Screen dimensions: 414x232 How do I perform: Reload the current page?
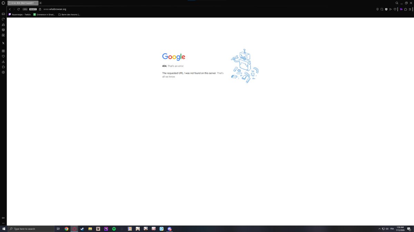(x=19, y=9)
